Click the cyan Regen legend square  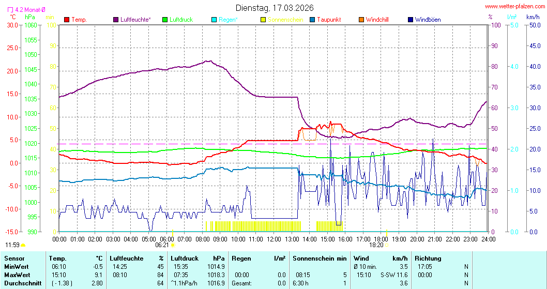pyautogui.click(x=214, y=20)
